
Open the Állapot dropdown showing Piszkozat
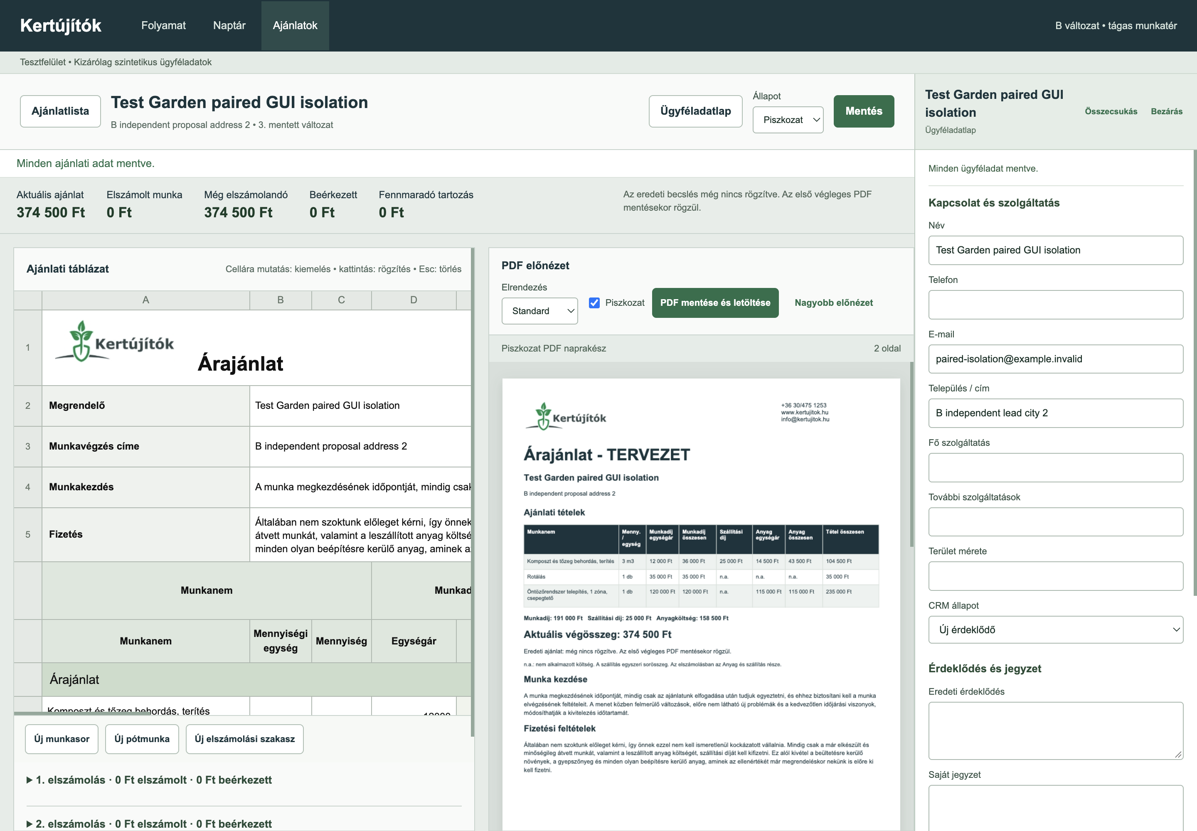(788, 120)
